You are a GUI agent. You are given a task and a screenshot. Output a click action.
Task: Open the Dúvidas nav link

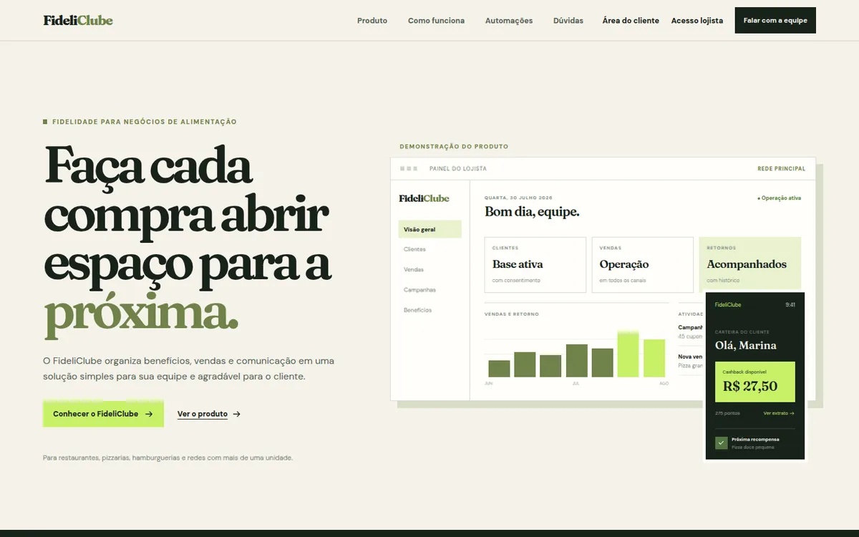click(x=568, y=21)
